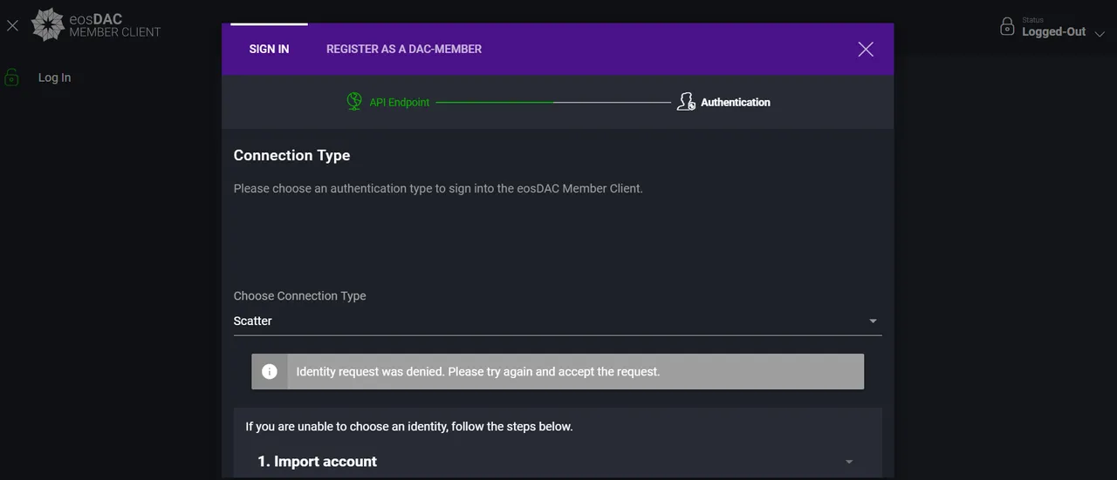Click the 'Please choose an authentication type' text
Image resolution: width=1117 pixels, height=480 pixels.
point(438,188)
